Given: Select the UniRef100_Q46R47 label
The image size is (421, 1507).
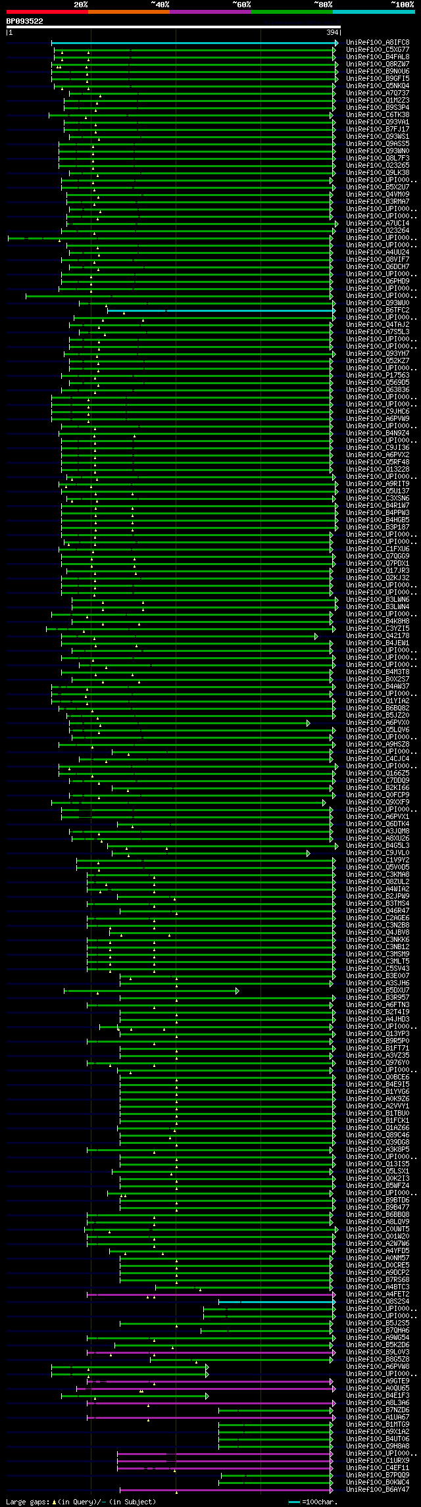Looking at the screenshot, I should pos(378,911).
